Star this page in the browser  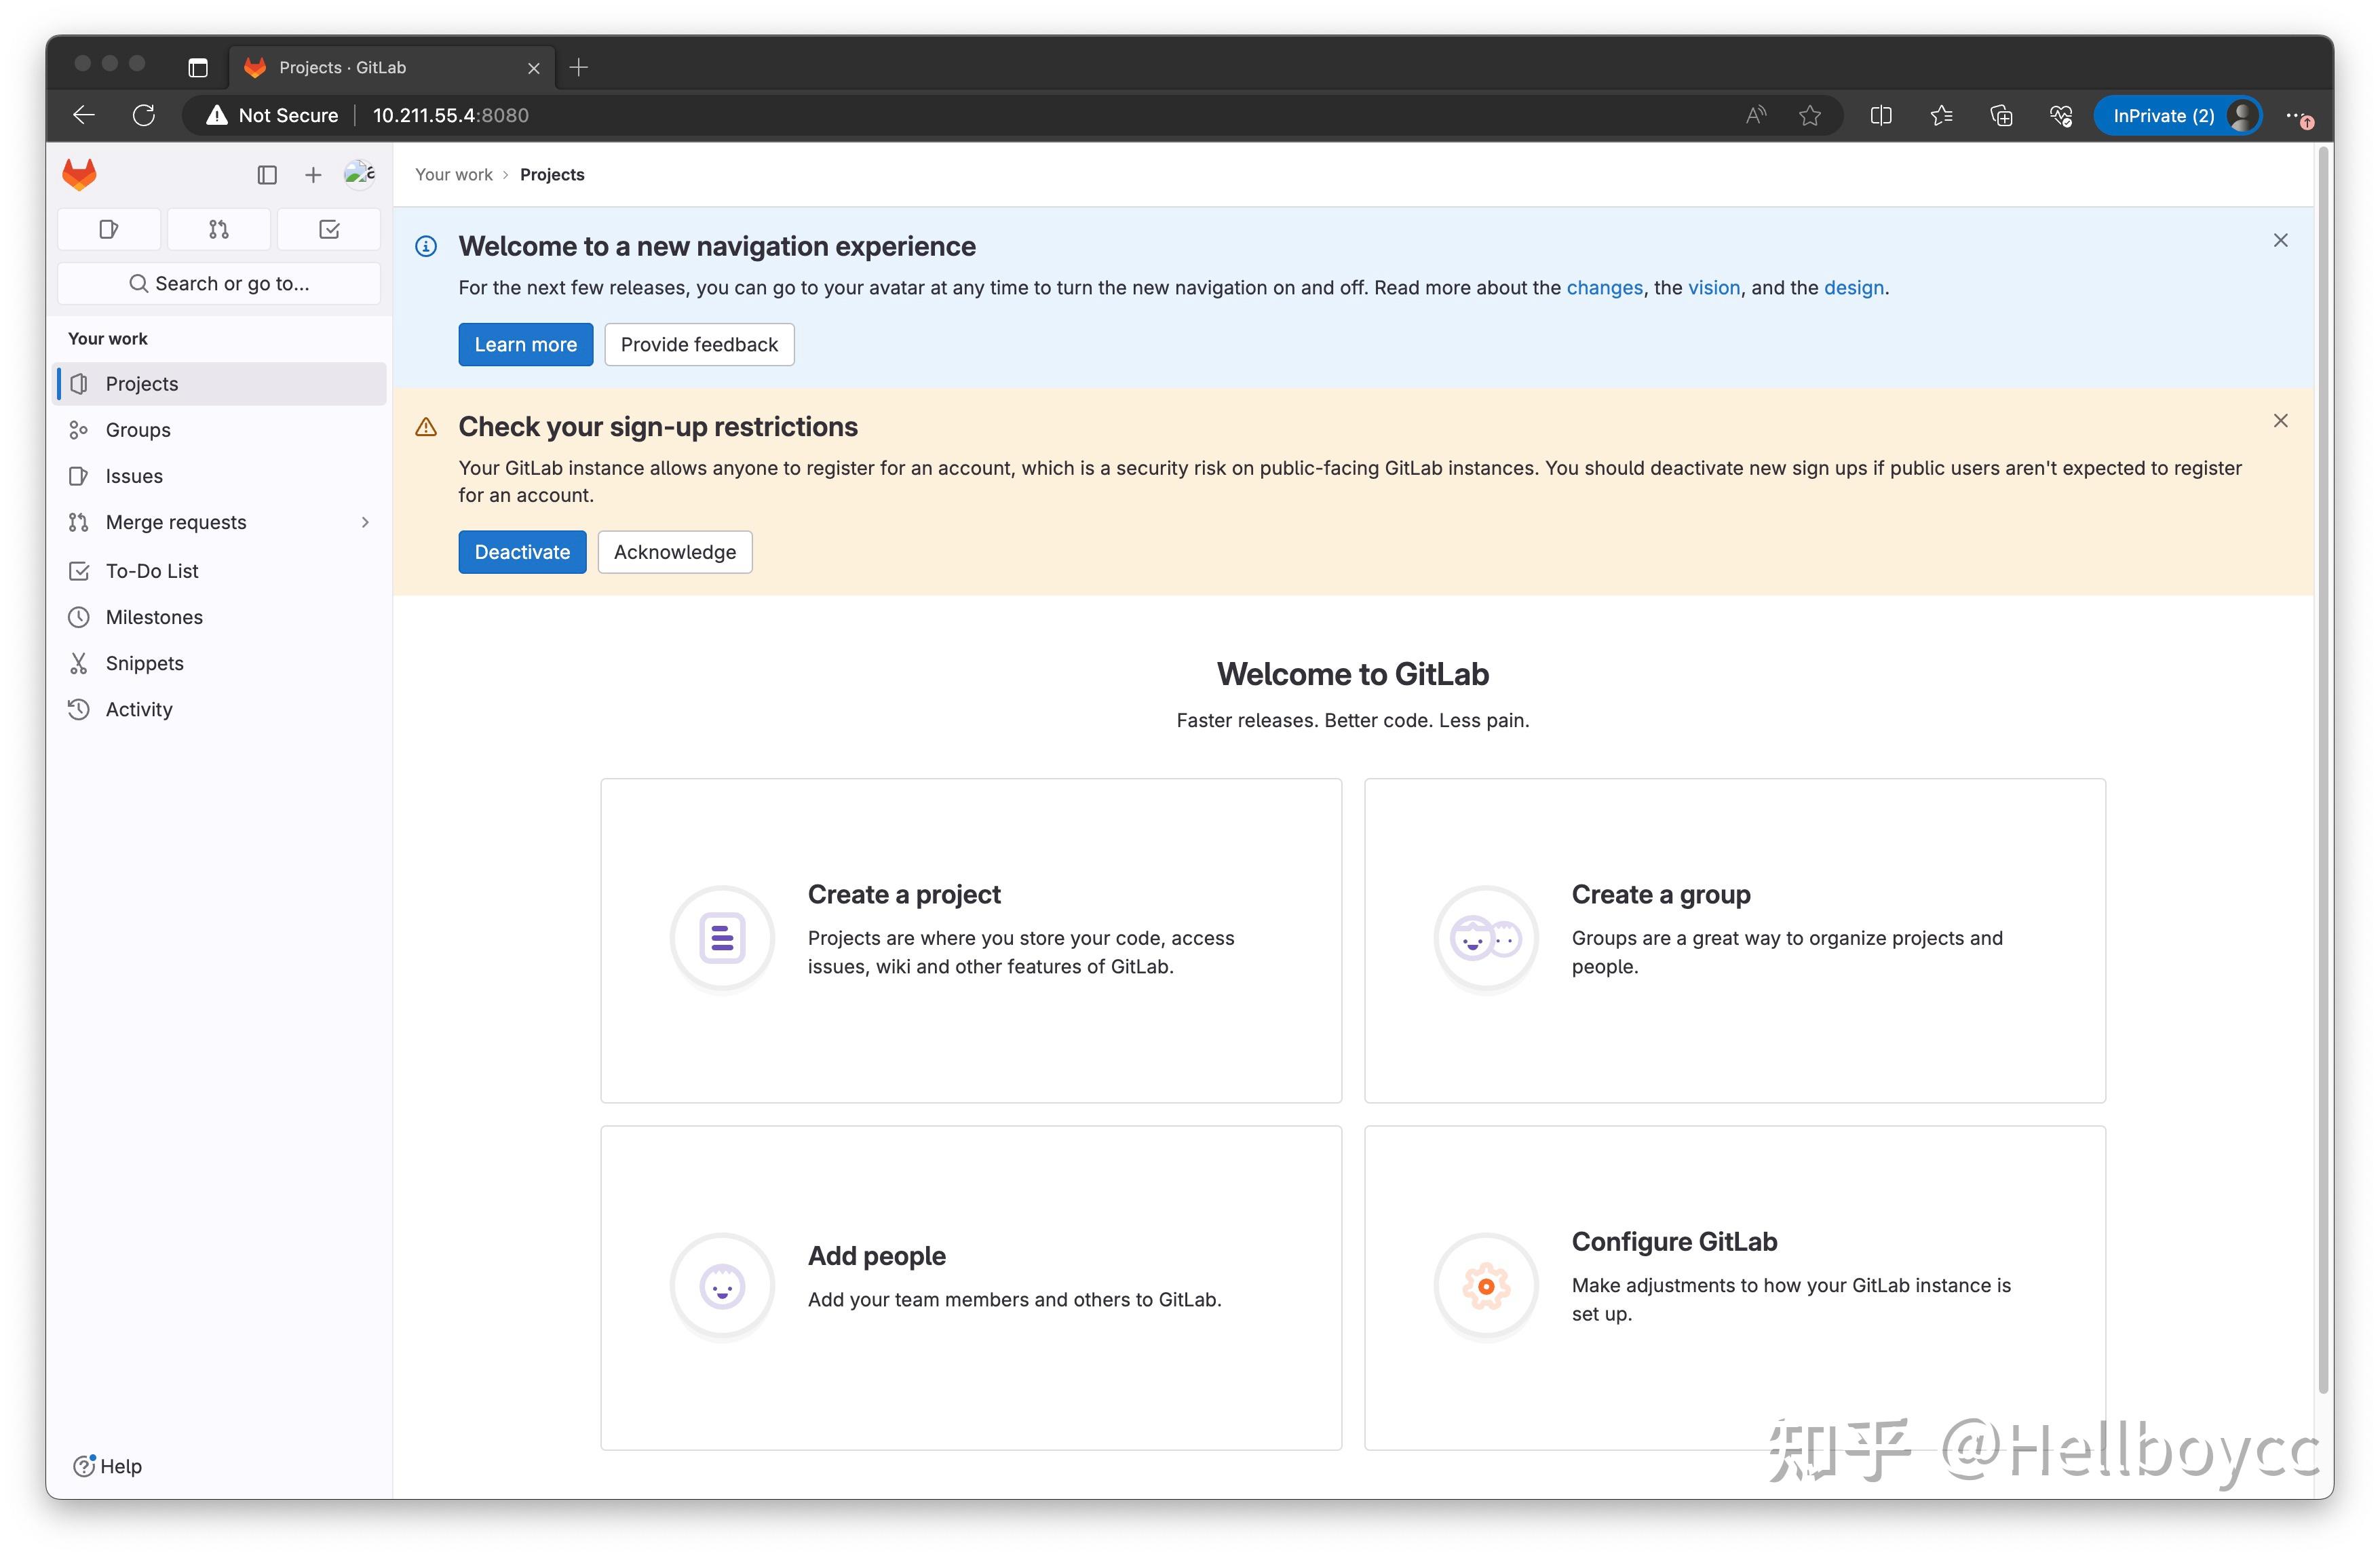1810,115
